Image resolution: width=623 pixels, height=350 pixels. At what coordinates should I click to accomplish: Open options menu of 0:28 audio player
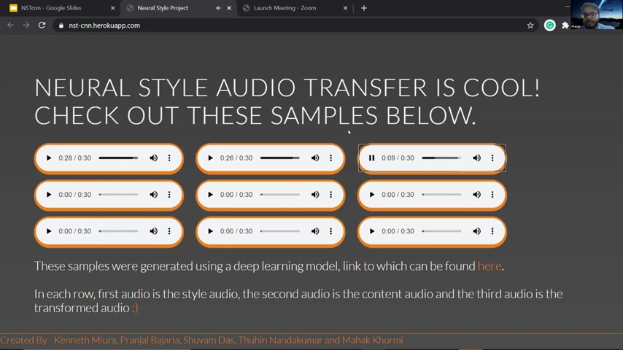pos(169,158)
